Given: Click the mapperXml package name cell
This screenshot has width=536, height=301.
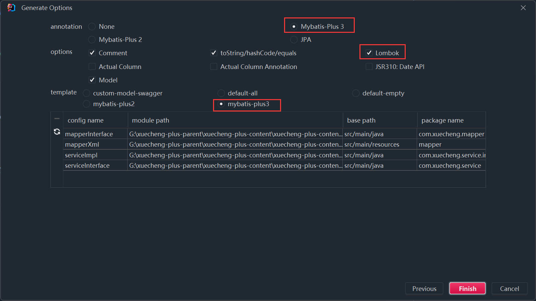Looking at the screenshot, I should (x=451, y=144).
